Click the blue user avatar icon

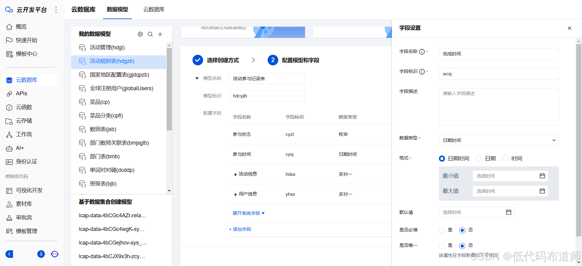(41, 254)
